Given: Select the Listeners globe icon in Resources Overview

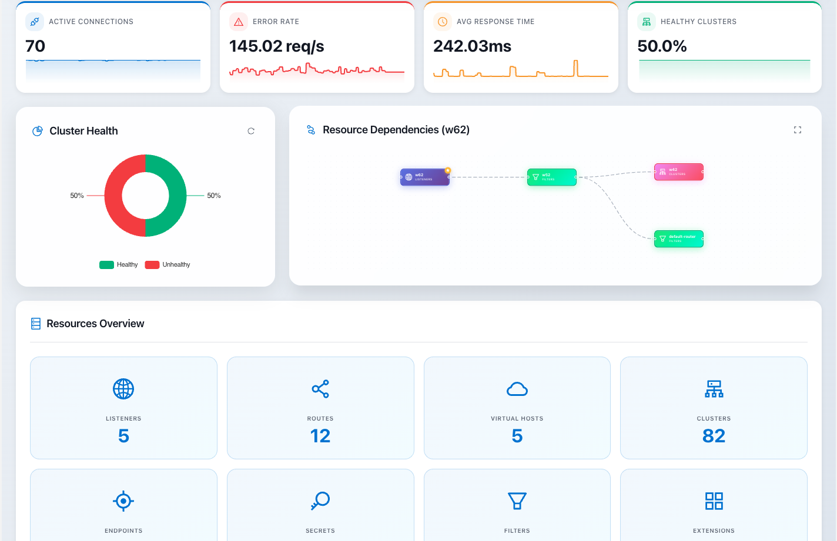Looking at the screenshot, I should pos(123,388).
